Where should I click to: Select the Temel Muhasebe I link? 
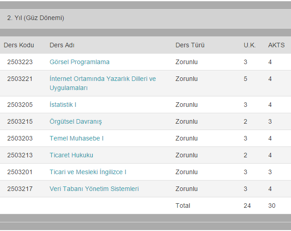(76, 138)
